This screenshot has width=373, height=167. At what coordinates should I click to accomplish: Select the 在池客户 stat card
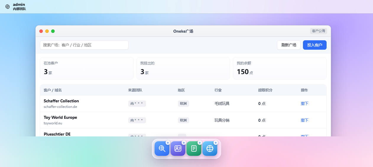[x=87, y=68]
